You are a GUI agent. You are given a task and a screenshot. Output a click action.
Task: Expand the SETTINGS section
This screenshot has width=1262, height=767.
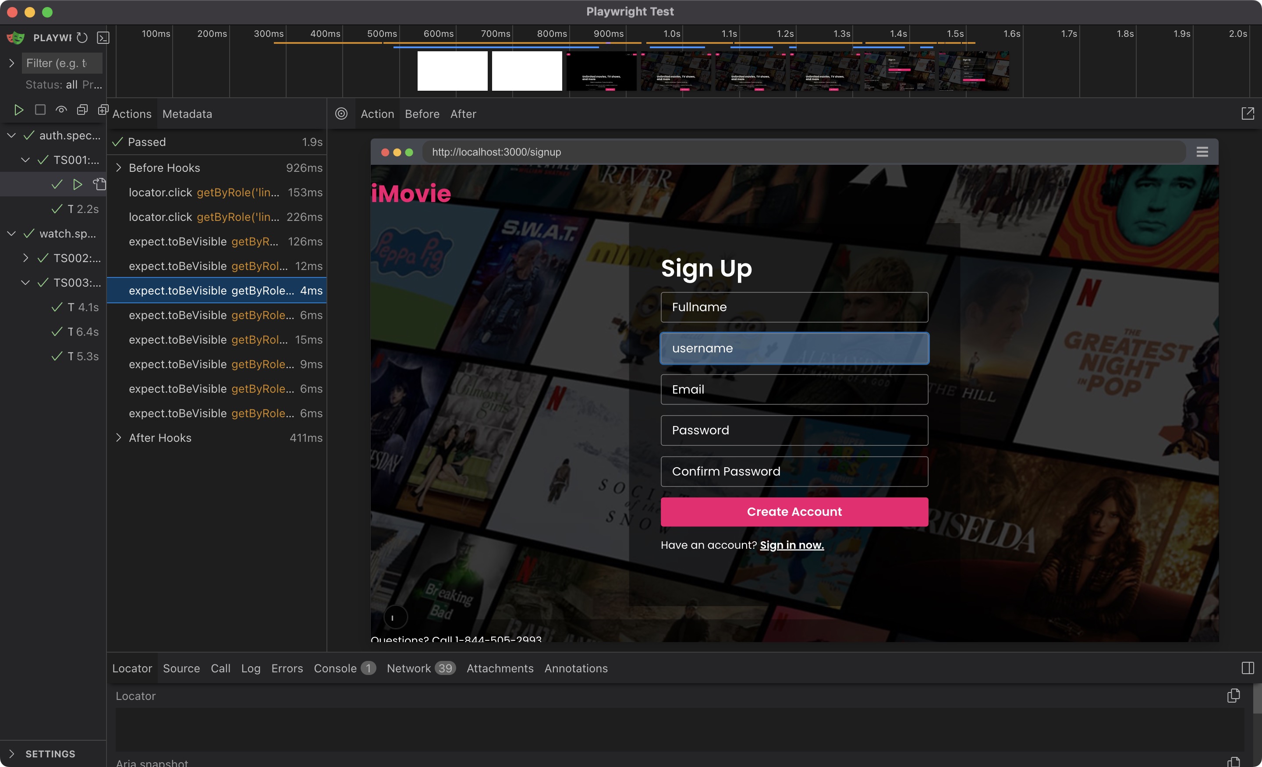click(11, 754)
